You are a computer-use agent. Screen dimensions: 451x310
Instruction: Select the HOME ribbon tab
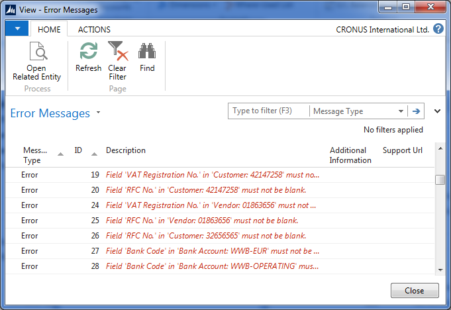coord(49,29)
